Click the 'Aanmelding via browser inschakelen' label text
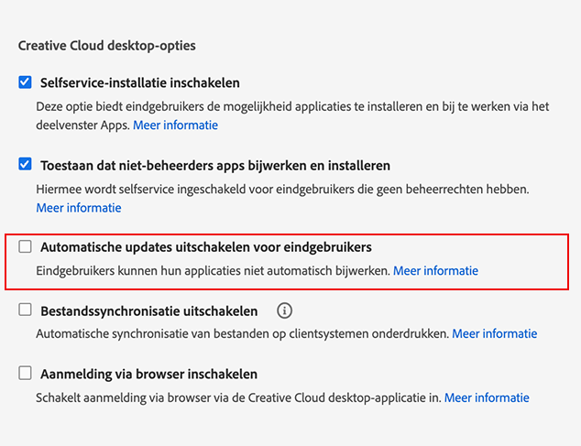 coord(148,374)
